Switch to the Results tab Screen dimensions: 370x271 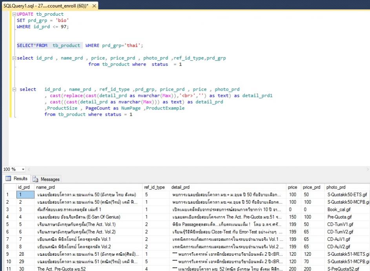click(x=17, y=179)
